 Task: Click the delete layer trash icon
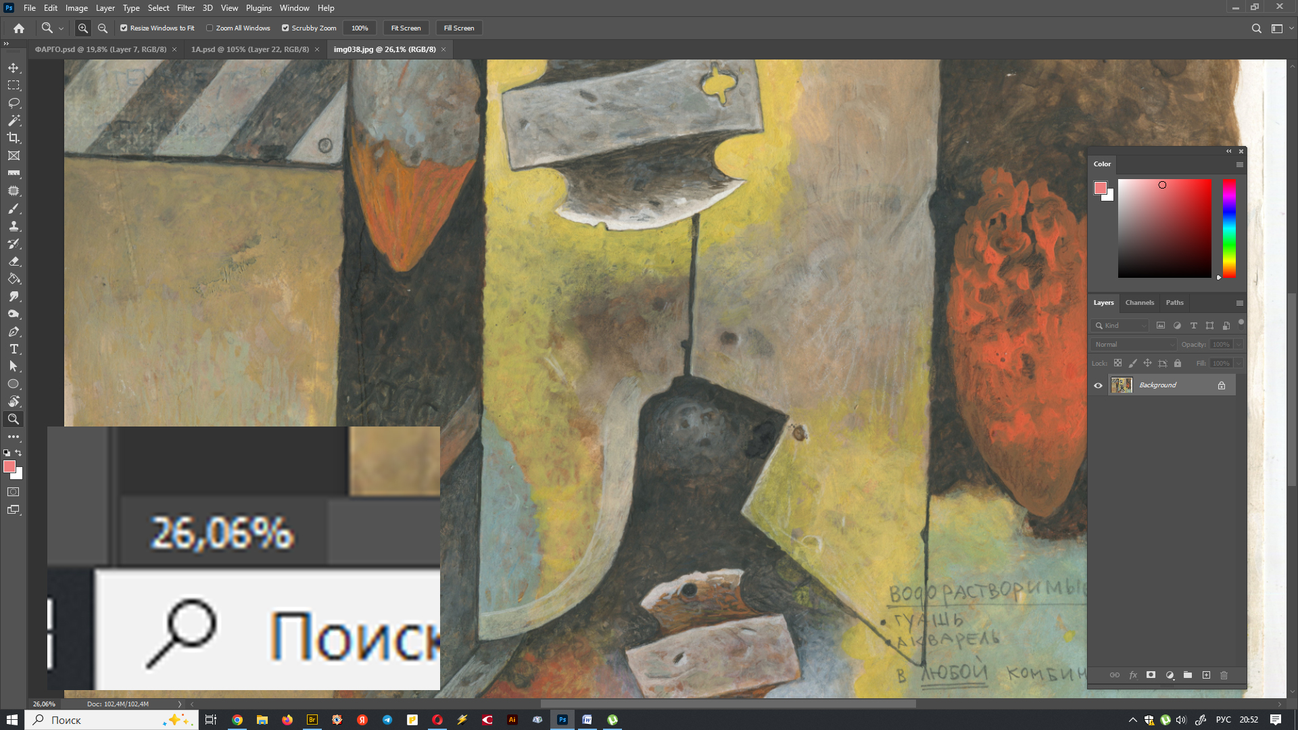1224,675
